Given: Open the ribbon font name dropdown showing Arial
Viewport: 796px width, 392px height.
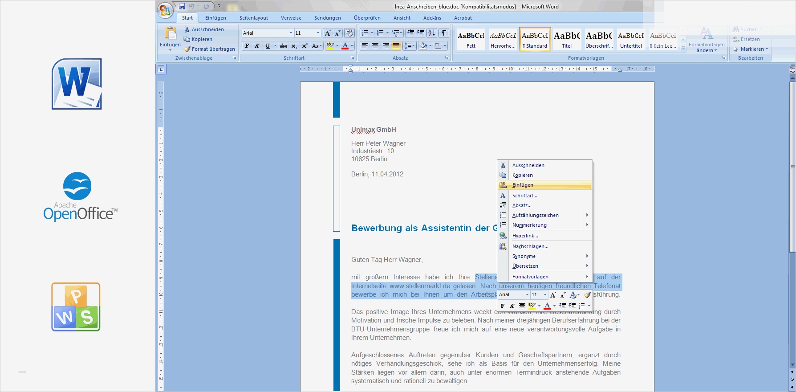Looking at the screenshot, I should pos(291,33).
